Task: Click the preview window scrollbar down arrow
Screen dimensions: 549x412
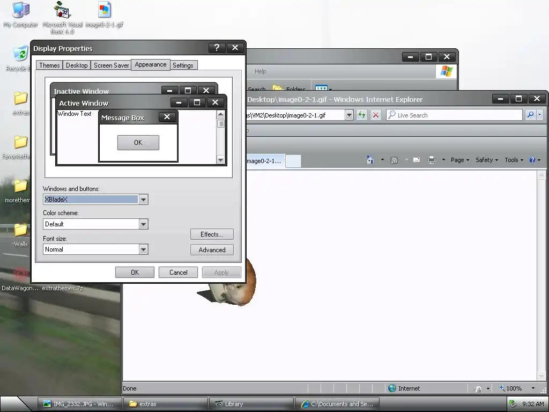Action: click(x=220, y=160)
